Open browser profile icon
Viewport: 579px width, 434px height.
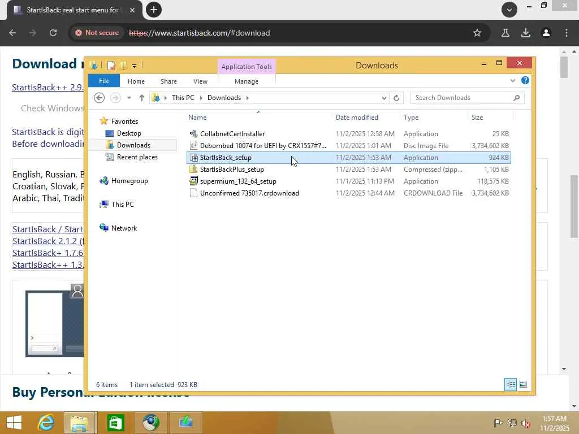pos(546,33)
